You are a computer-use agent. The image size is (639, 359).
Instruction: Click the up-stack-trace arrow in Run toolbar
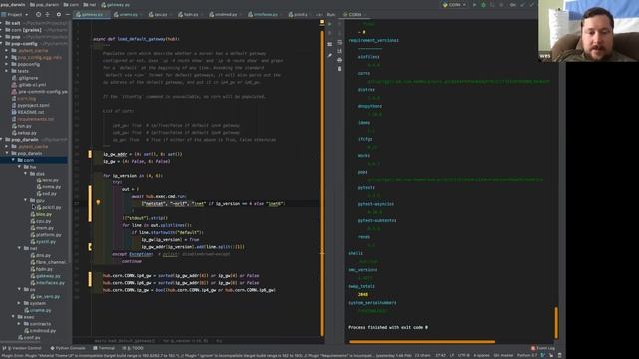click(x=339, y=24)
